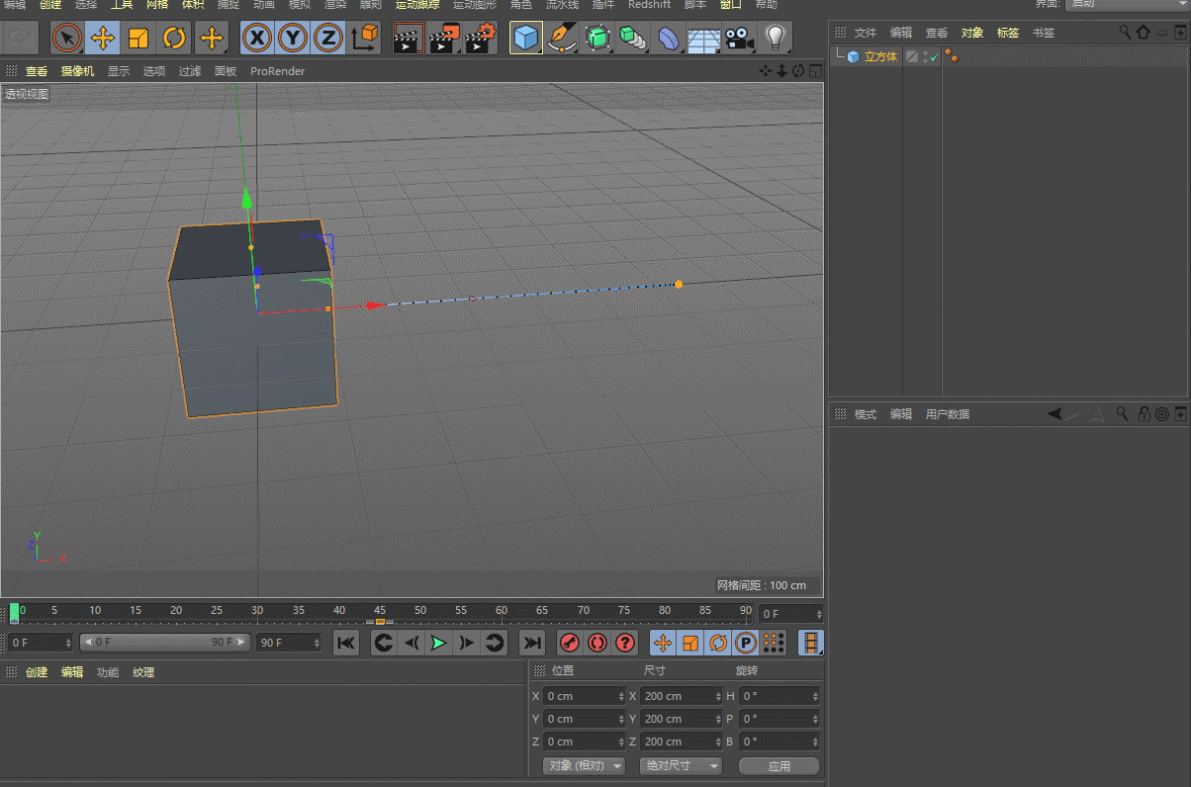
Task: Select the Rotate tool in top toolbar
Action: [x=174, y=39]
